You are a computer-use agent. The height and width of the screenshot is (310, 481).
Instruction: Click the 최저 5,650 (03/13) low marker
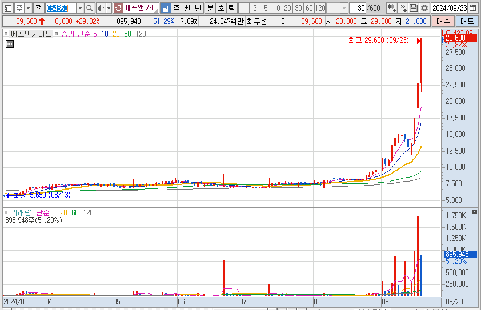tap(42, 195)
